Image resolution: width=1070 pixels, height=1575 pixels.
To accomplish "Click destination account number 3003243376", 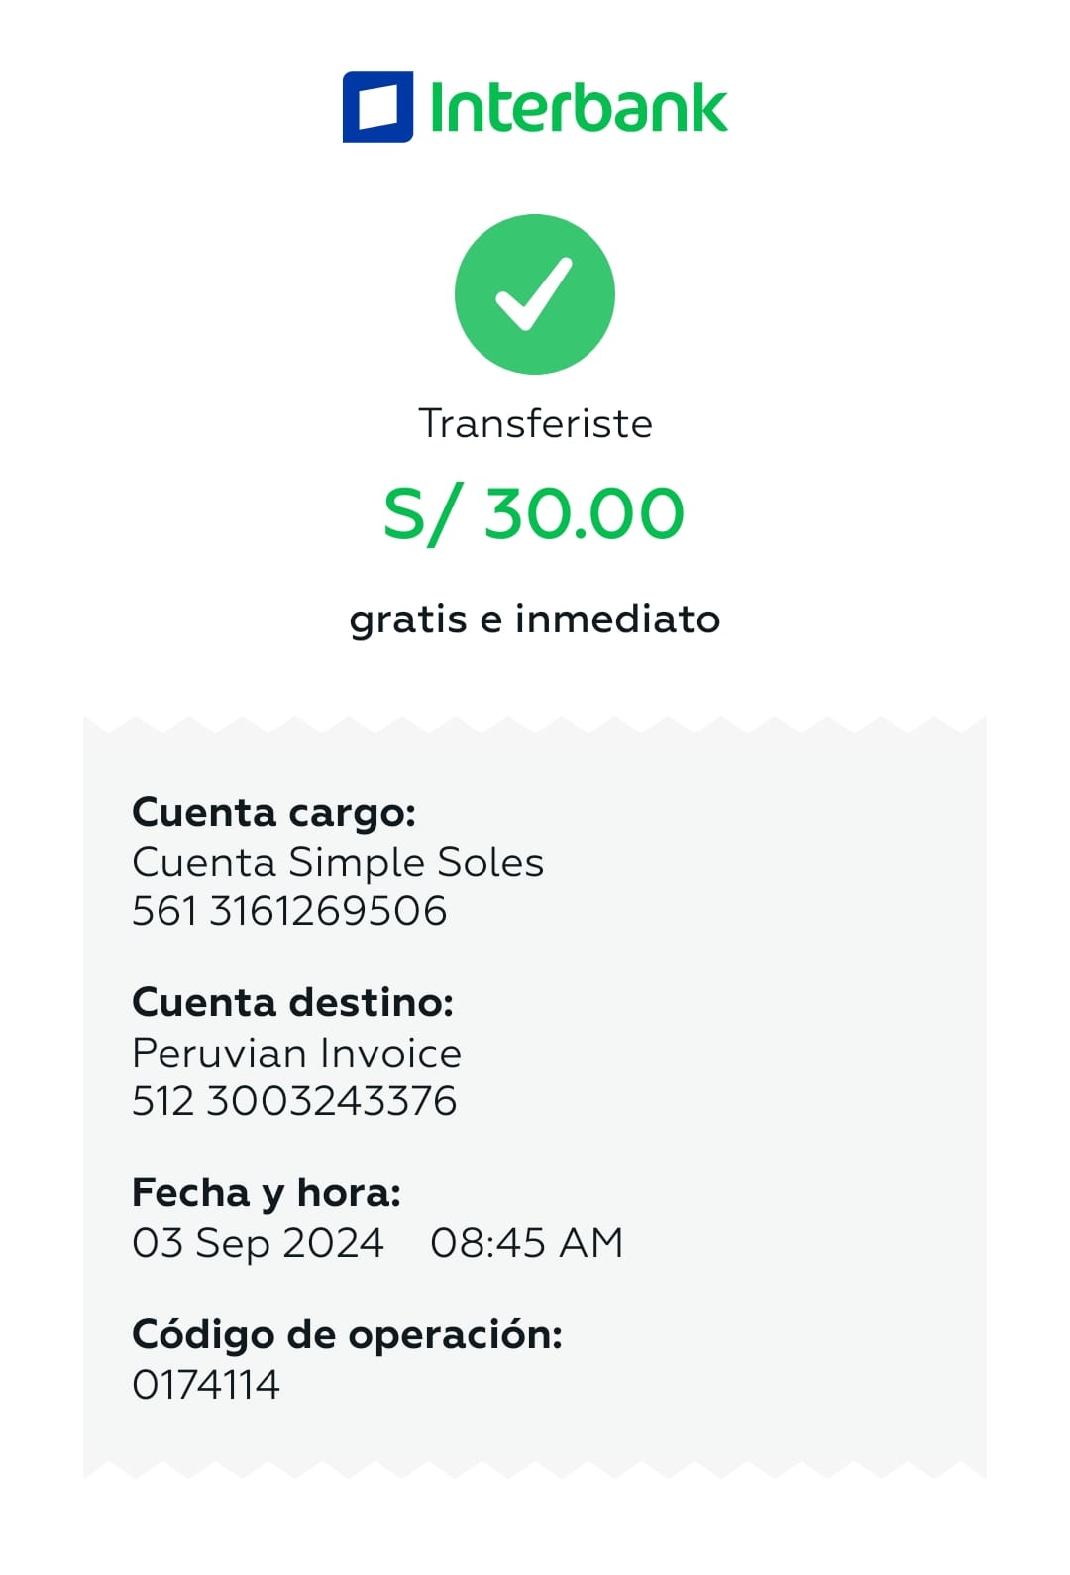I will (332, 1101).
